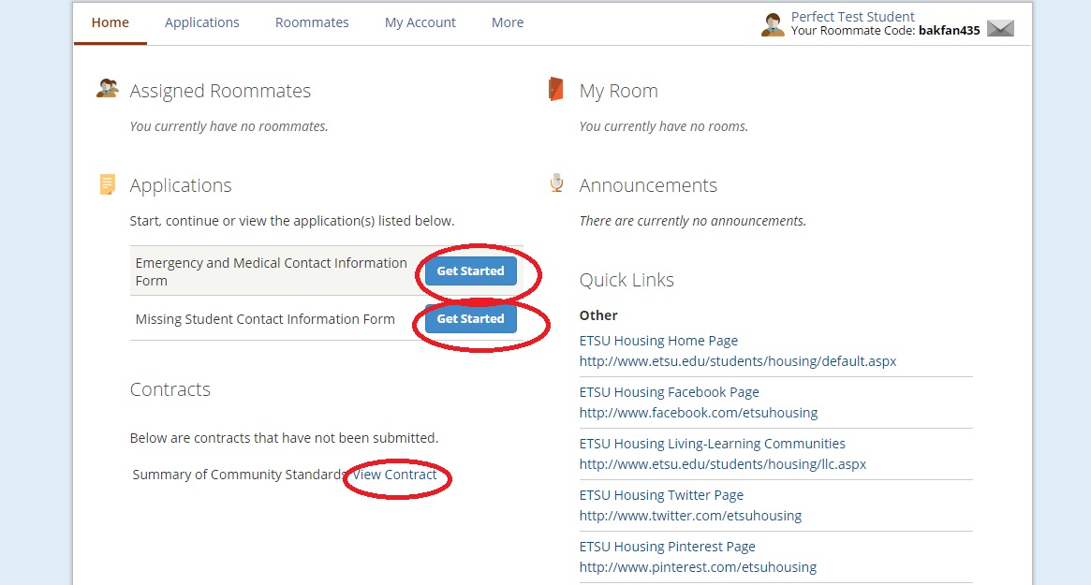Click the My Room door icon

point(556,89)
